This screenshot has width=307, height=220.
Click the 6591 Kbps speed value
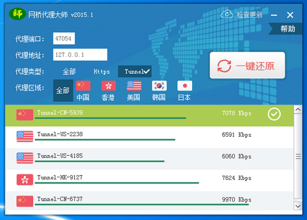[x=236, y=135]
